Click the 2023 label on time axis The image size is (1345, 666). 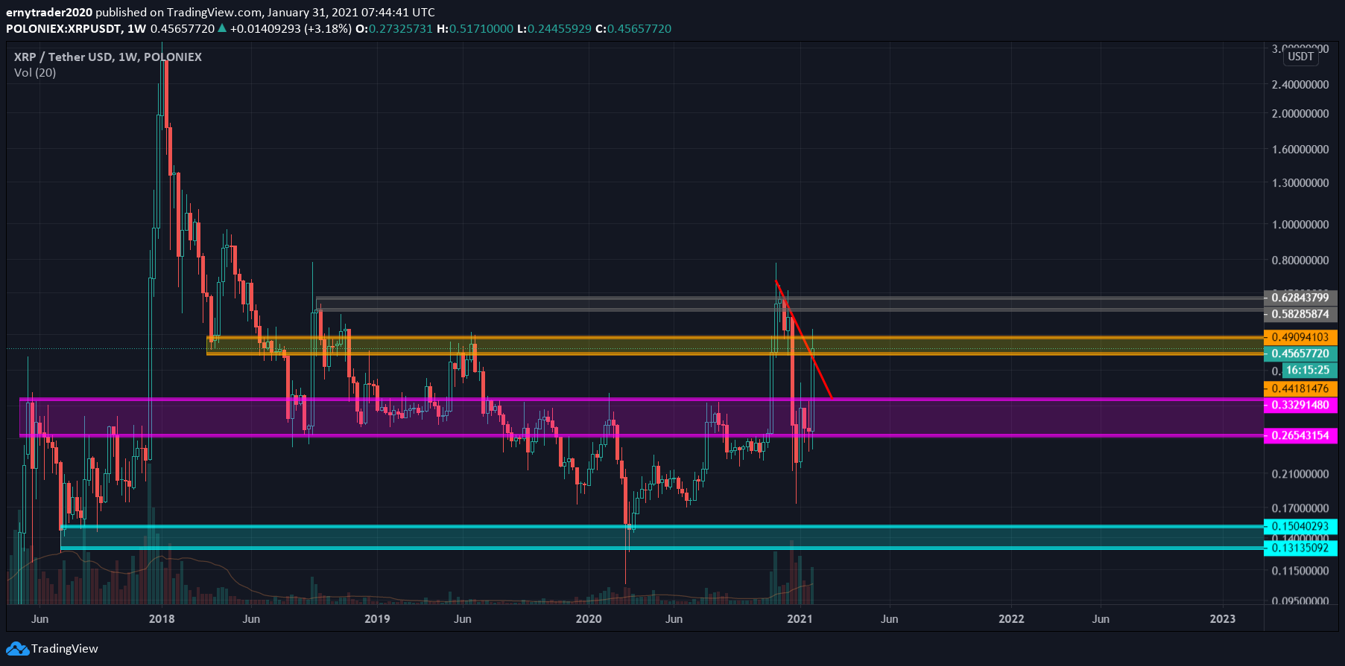[x=1222, y=619]
